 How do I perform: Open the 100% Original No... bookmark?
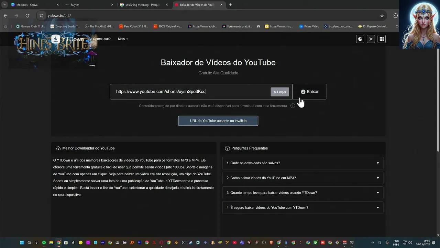coord(168,26)
